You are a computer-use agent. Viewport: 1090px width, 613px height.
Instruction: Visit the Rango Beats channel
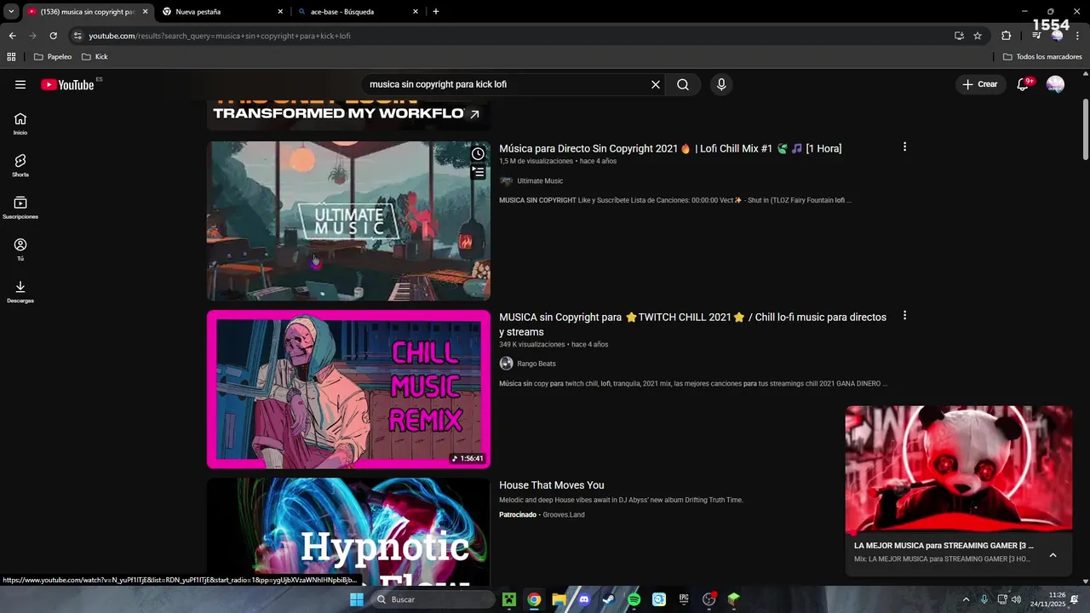(x=536, y=364)
